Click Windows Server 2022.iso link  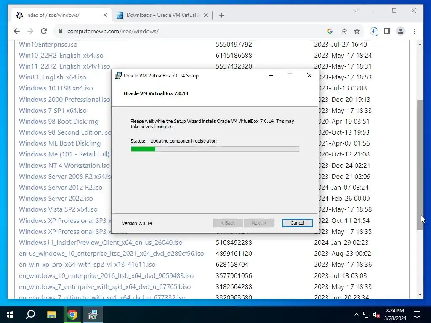pos(56,199)
